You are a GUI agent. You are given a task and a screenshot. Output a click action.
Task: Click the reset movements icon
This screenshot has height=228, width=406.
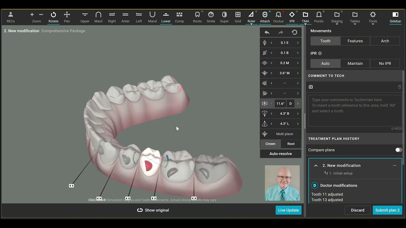coord(294,32)
